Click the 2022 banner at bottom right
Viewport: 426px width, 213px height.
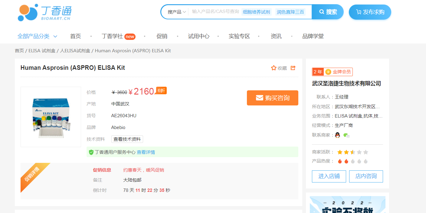pyautogui.click(x=348, y=205)
